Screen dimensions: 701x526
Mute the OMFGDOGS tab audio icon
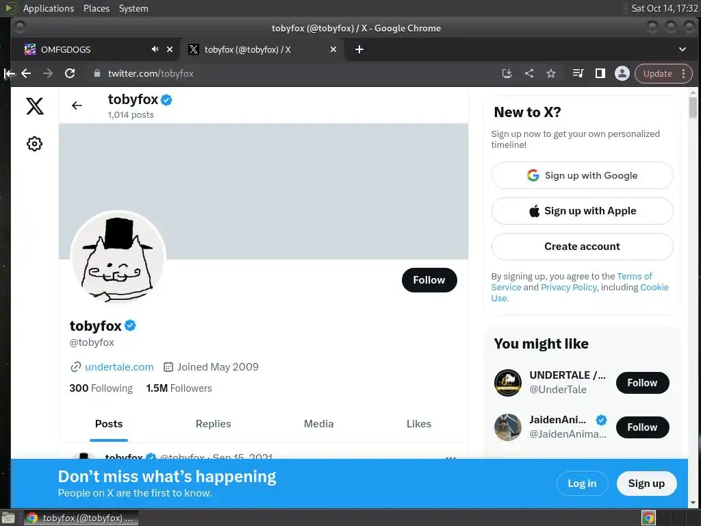[155, 49]
